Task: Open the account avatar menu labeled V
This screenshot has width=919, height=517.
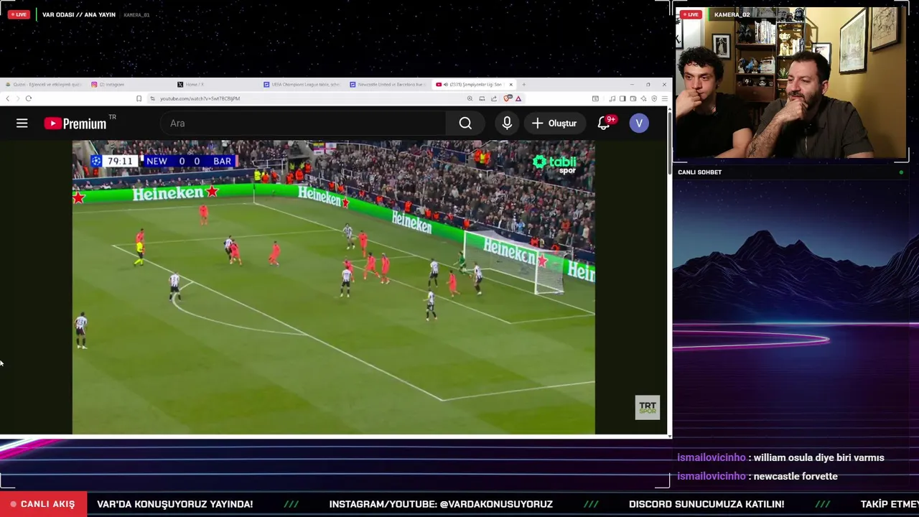Action: [639, 124]
